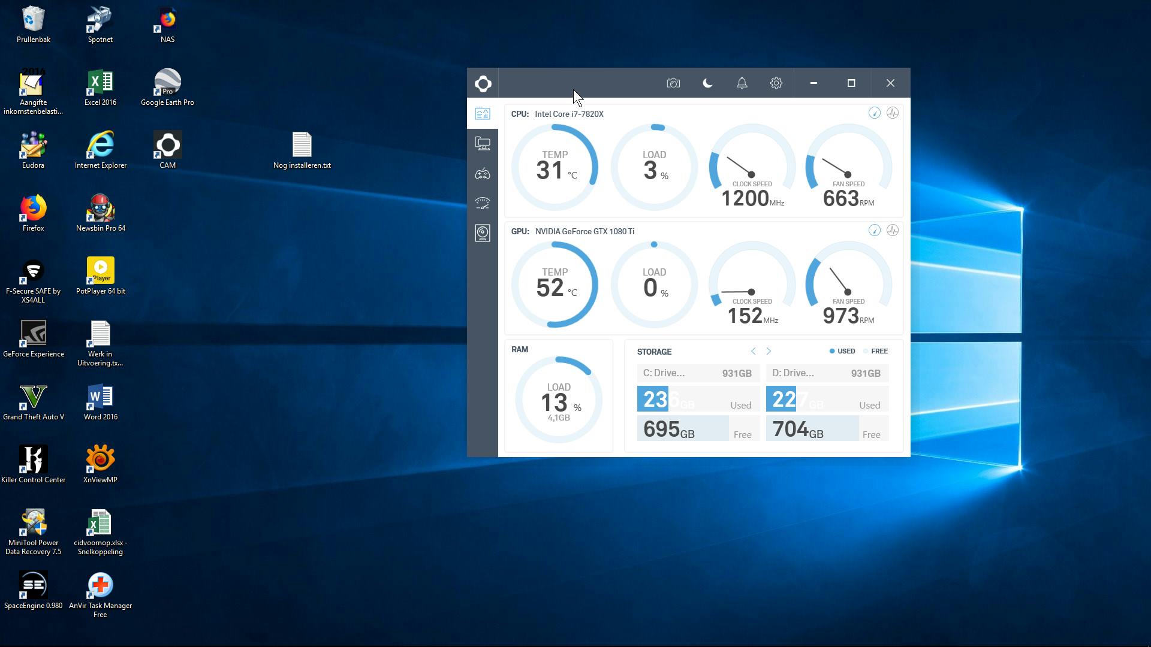Switch CPU panel to graph view
1151x647 pixels.
(892, 113)
